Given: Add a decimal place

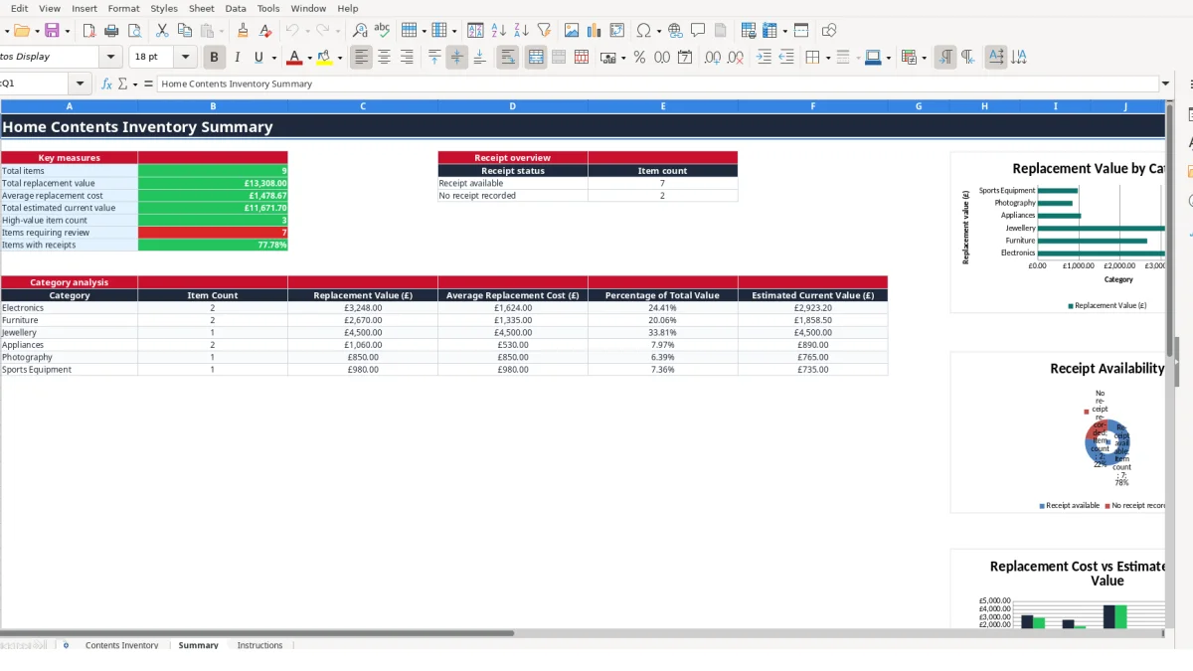Looking at the screenshot, I should click(713, 58).
